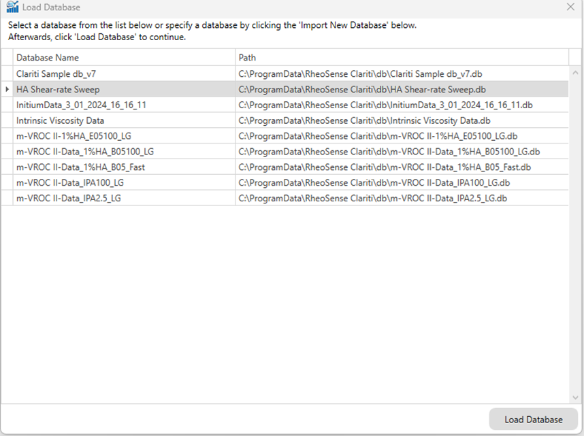Select the Intrinsic Viscosity Data row
Image resolution: width=584 pixels, height=436 pixels.
coord(285,120)
